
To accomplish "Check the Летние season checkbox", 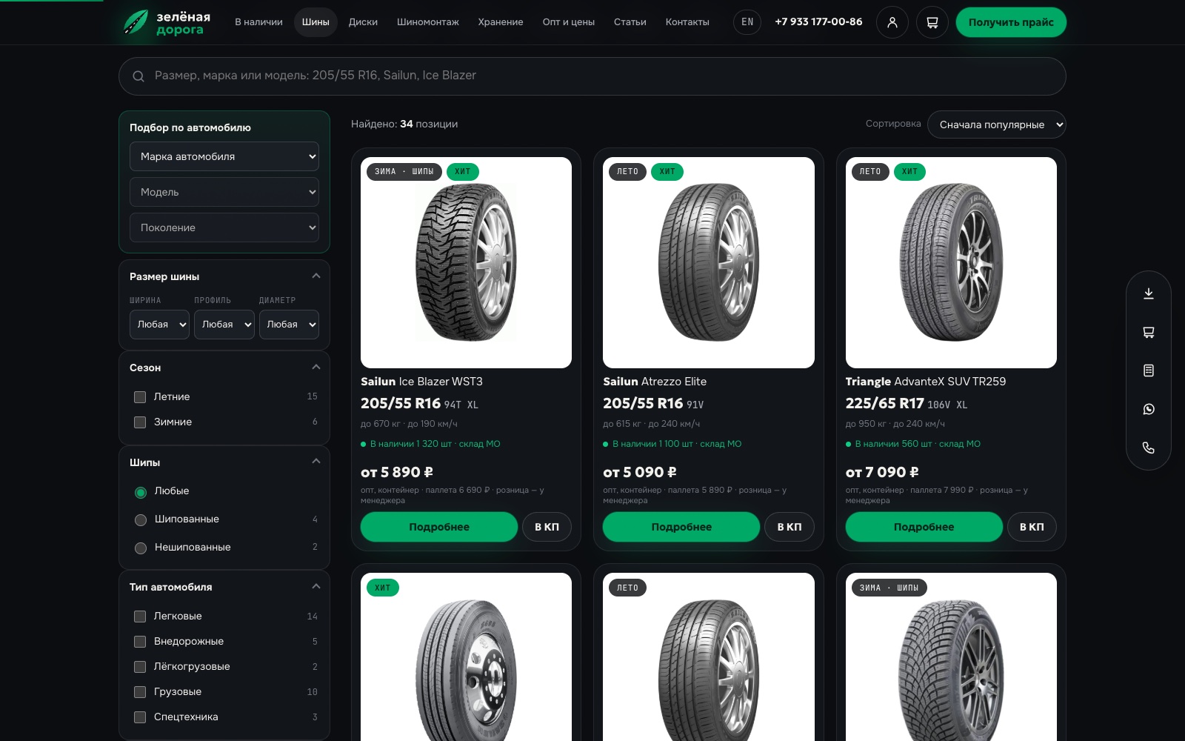I will click(140, 397).
